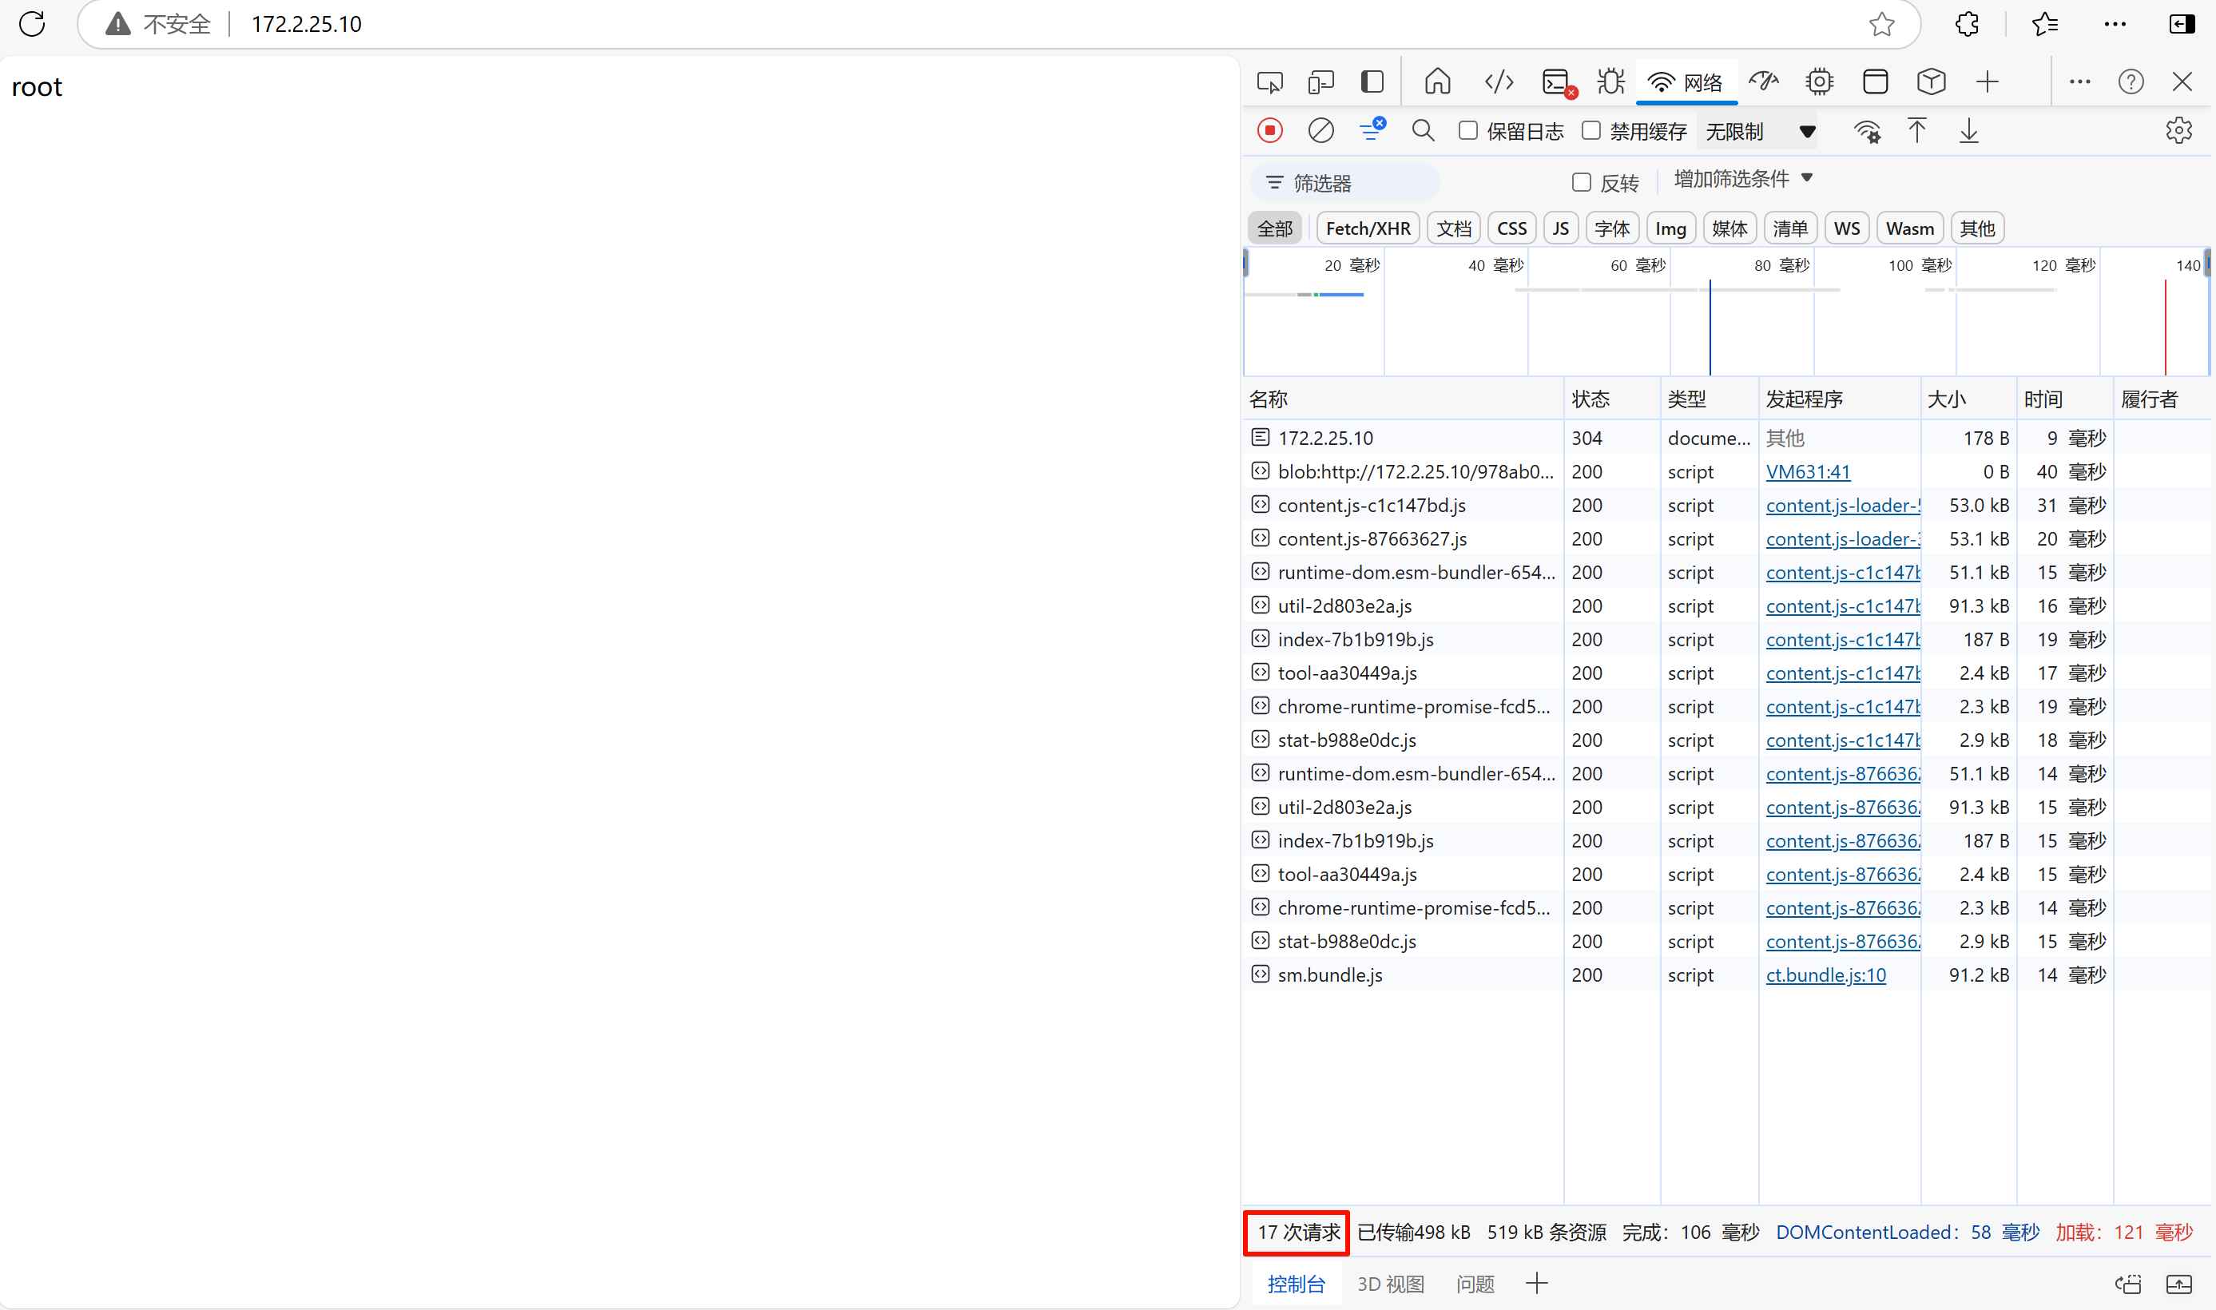Open network search magnifier icon
This screenshot has width=2216, height=1310.
click(x=1422, y=131)
